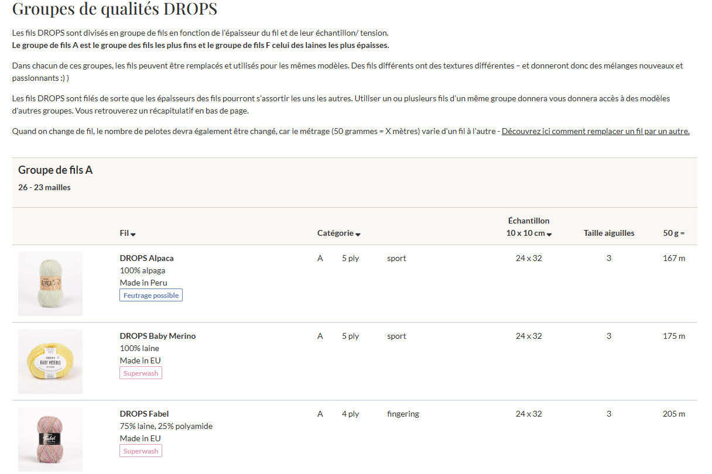The width and height of the screenshot is (712, 474).
Task: Open the DROPS Alpaca yarn name
Action: [x=146, y=258]
